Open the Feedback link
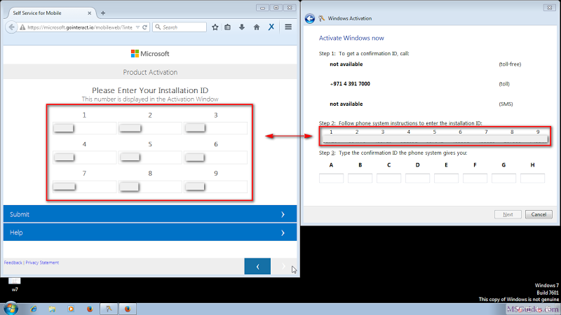 pos(13,262)
